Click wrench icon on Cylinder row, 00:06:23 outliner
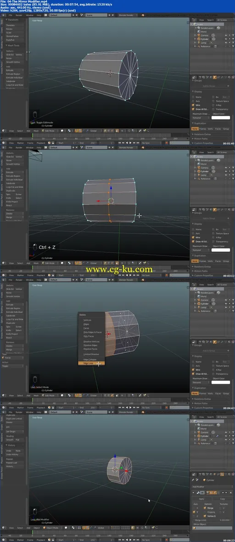235x542 pixels. coord(218,436)
